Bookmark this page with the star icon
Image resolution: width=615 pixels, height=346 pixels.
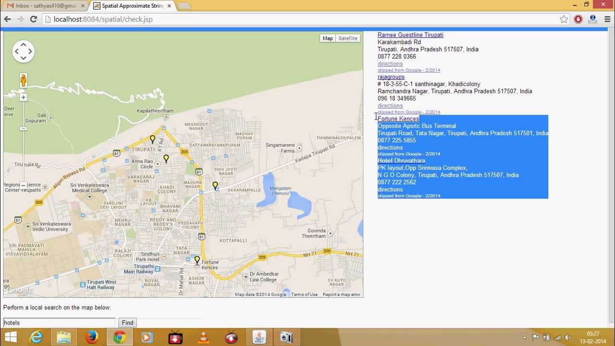pyautogui.click(x=564, y=19)
